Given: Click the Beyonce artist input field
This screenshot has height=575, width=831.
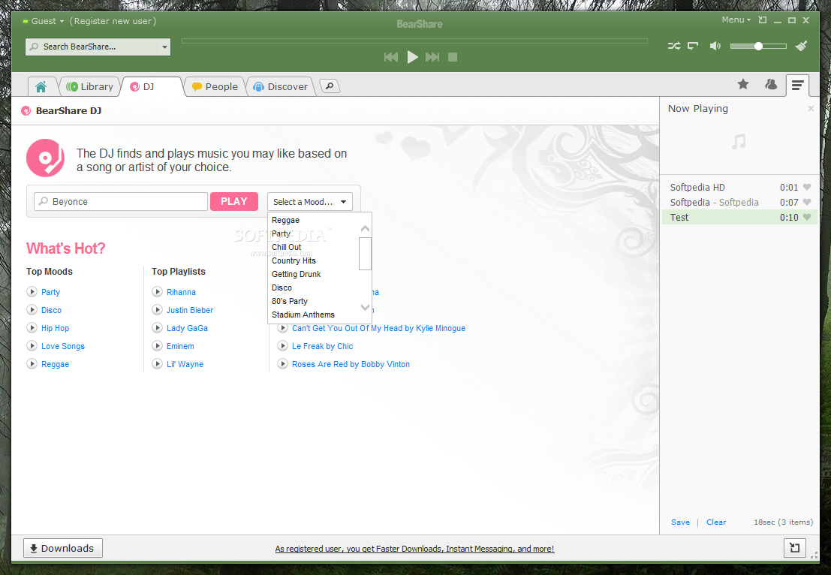Looking at the screenshot, I should tap(121, 201).
